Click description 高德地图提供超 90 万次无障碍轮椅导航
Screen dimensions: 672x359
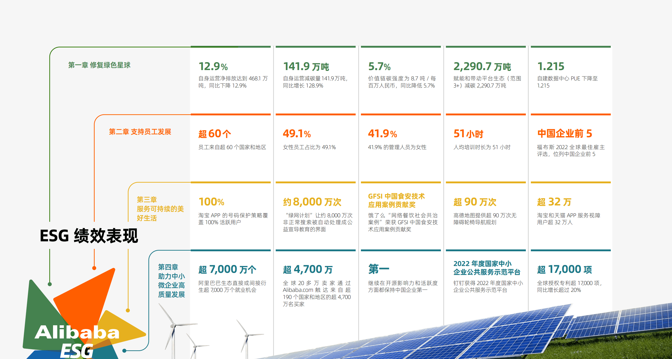coord(485,219)
